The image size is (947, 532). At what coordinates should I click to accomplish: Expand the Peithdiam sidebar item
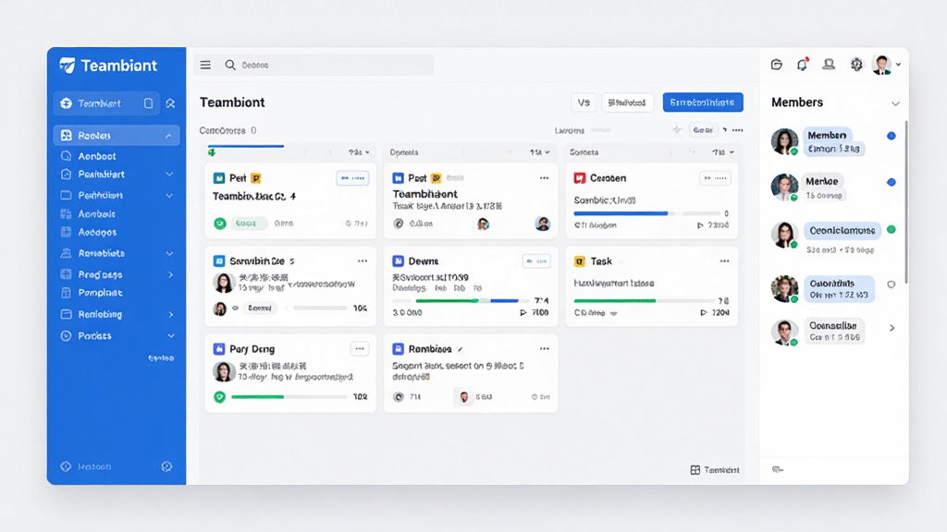(x=170, y=196)
